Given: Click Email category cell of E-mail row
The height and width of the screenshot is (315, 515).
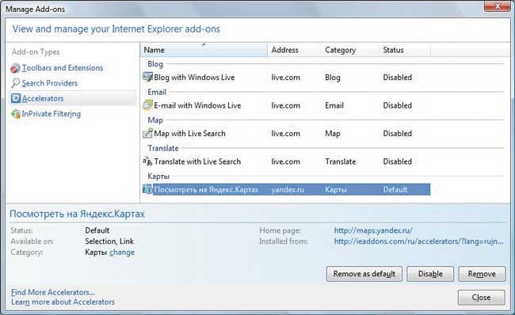Looking at the screenshot, I should [334, 105].
